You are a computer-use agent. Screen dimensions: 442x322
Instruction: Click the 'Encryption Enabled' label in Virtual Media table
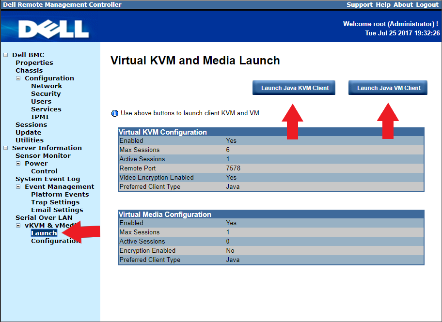(147, 250)
